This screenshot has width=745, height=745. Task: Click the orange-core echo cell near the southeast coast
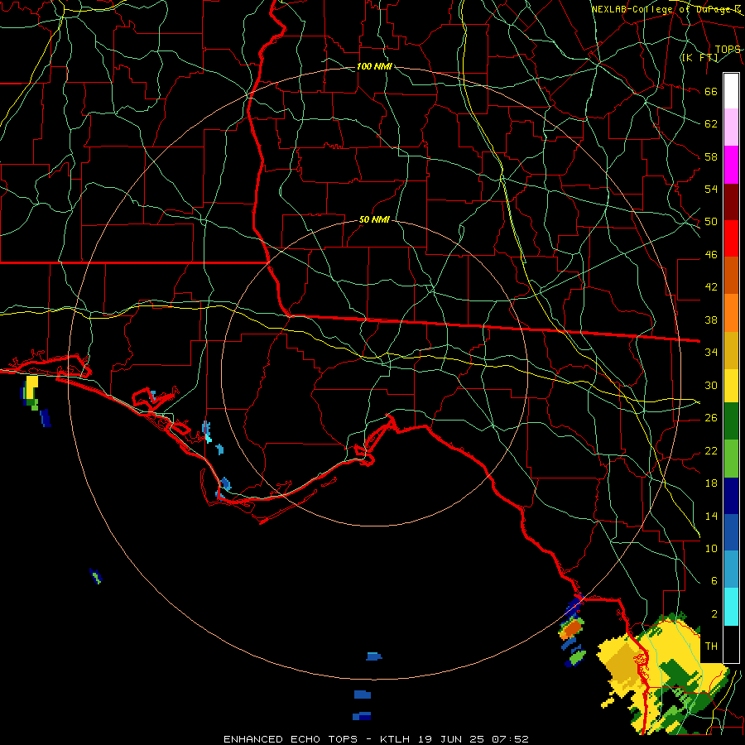(x=572, y=628)
